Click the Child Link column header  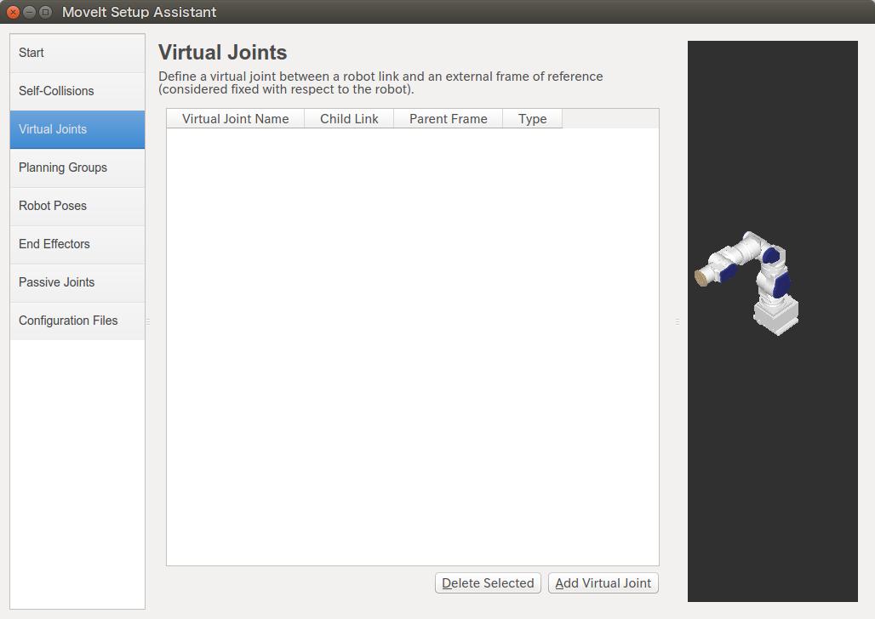coord(349,119)
